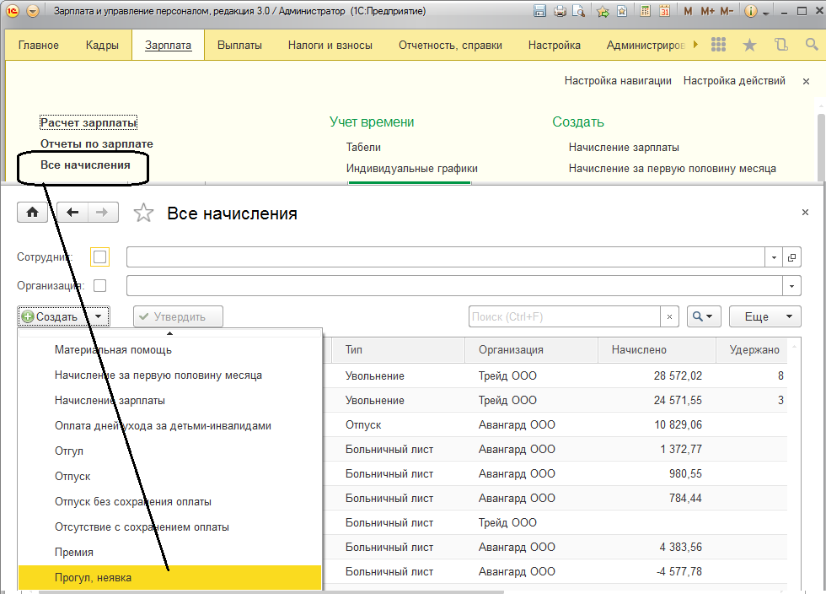Open the calendar icon showing 31

point(664,12)
